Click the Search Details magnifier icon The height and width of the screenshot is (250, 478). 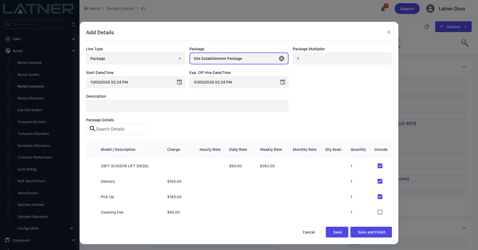tap(92, 129)
